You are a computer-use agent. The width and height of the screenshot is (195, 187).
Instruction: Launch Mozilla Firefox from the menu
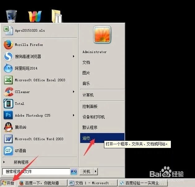[x=29, y=45]
